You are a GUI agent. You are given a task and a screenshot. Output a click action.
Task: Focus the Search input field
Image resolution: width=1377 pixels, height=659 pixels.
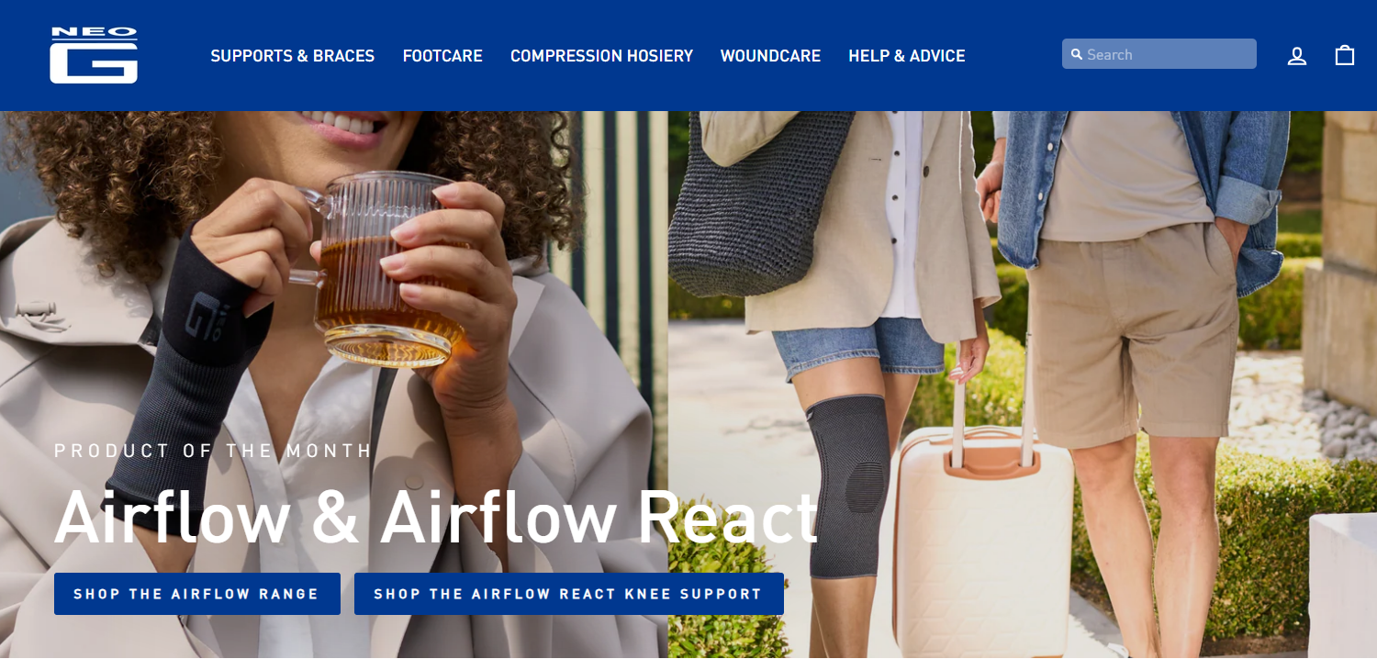(x=1159, y=54)
